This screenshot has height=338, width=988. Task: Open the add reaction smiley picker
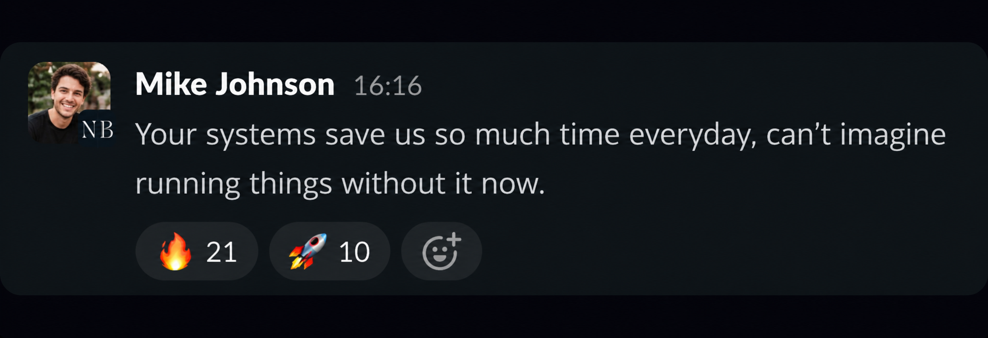coord(442,251)
